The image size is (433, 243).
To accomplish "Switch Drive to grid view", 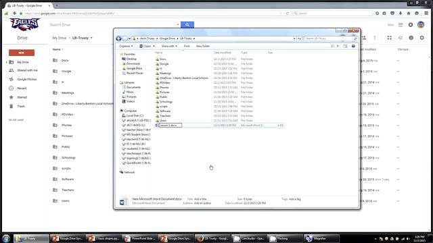I will pyautogui.click(x=390, y=38).
